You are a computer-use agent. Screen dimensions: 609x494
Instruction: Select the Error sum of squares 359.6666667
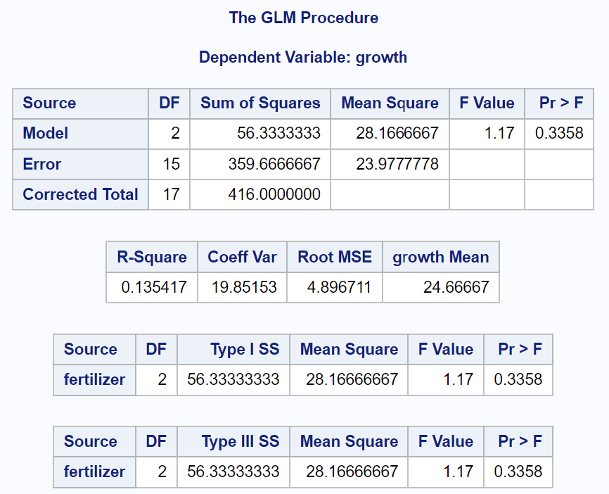coord(274,164)
